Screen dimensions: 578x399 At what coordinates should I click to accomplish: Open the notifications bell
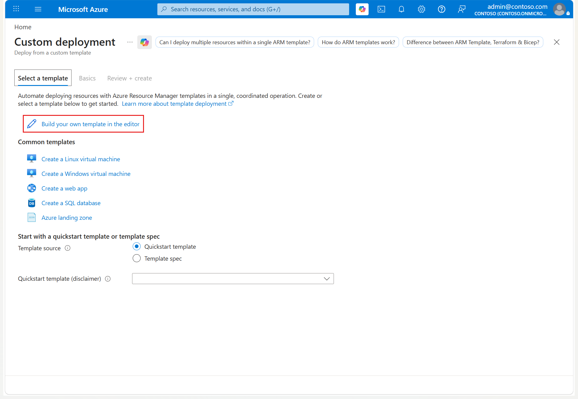click(401, 9)
